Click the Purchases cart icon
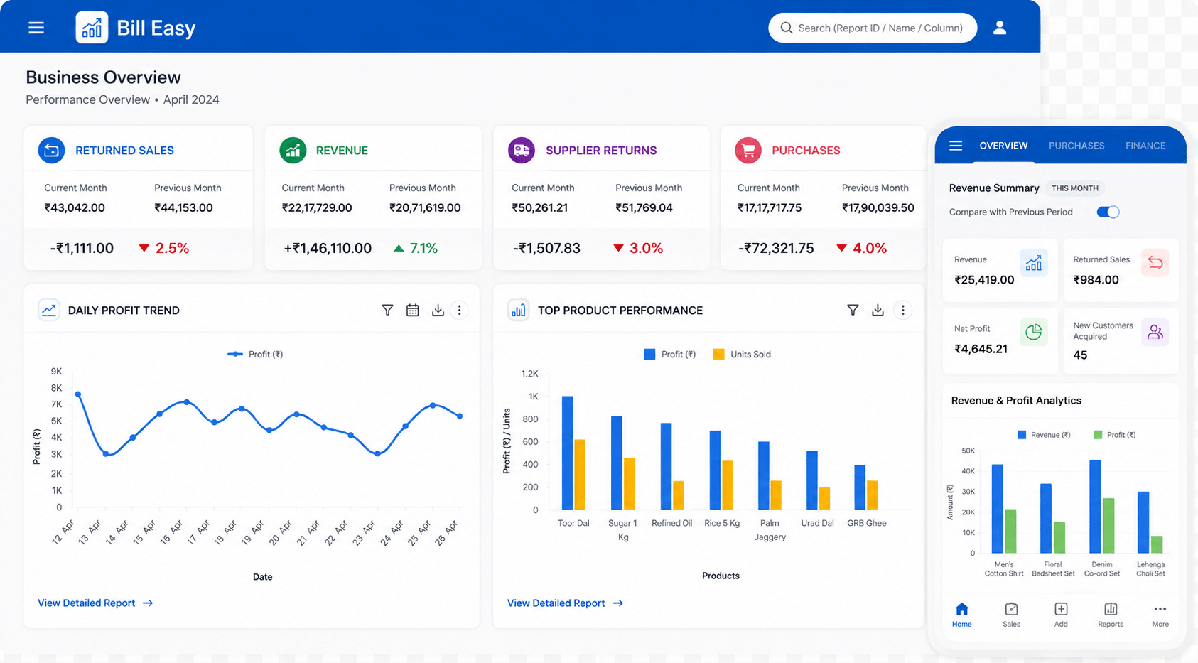1198x663 pixels. (x=748, y=150)
